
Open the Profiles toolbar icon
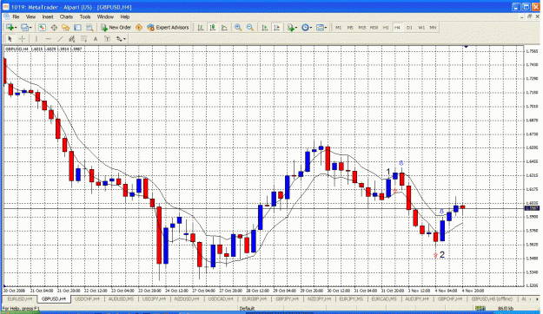[24, 27]
